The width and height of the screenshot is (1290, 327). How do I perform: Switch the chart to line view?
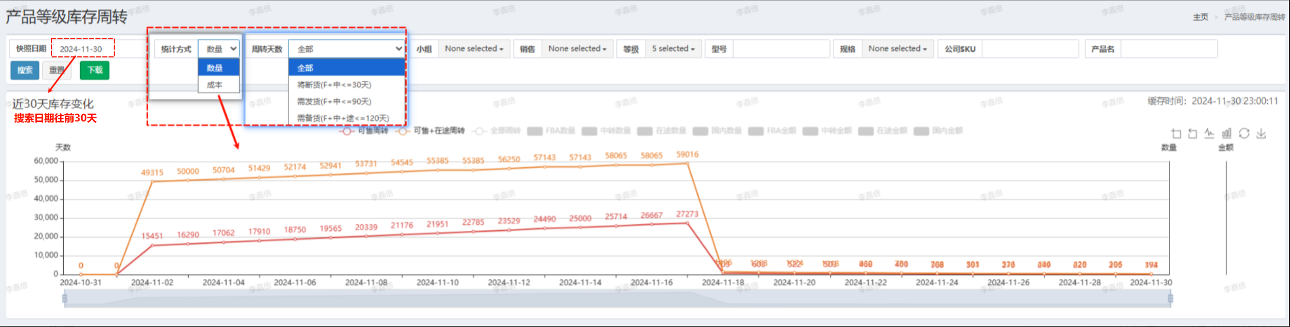coord(1209,134)
